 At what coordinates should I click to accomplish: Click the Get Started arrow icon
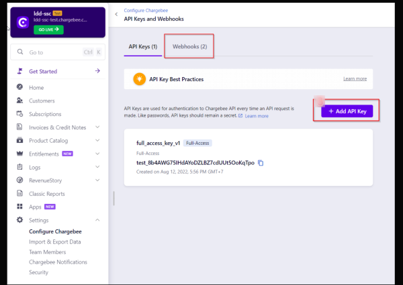[x=97, y=71]
